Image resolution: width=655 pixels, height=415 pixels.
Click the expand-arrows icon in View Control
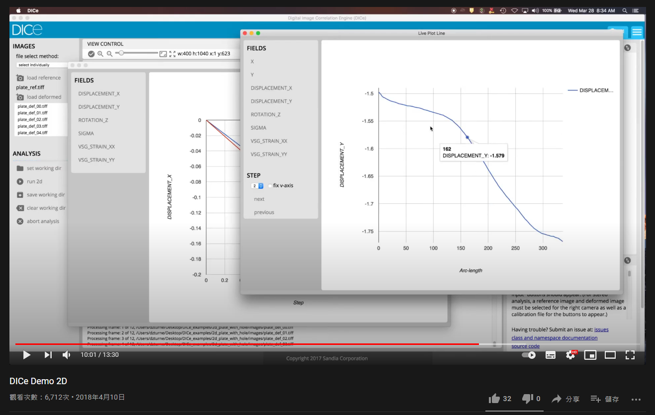coord(173,54)
